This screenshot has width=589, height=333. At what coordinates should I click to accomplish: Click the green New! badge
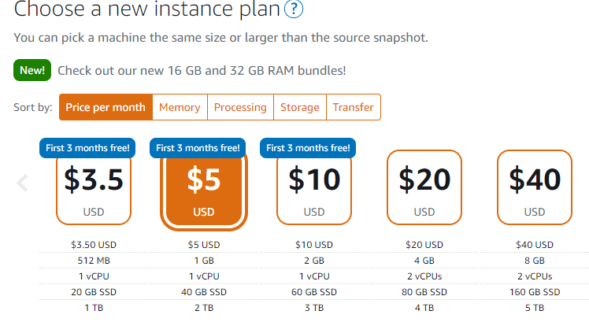[x=32, y=70]
